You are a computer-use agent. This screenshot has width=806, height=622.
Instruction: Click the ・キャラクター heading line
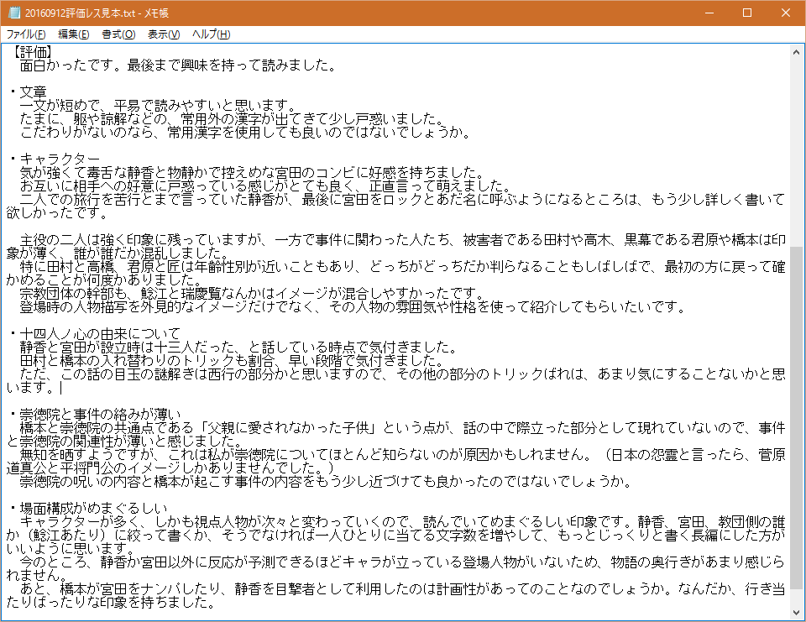54,159
